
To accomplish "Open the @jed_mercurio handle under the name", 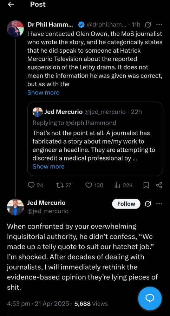I will pyautogui.click(x=48, y=211).
